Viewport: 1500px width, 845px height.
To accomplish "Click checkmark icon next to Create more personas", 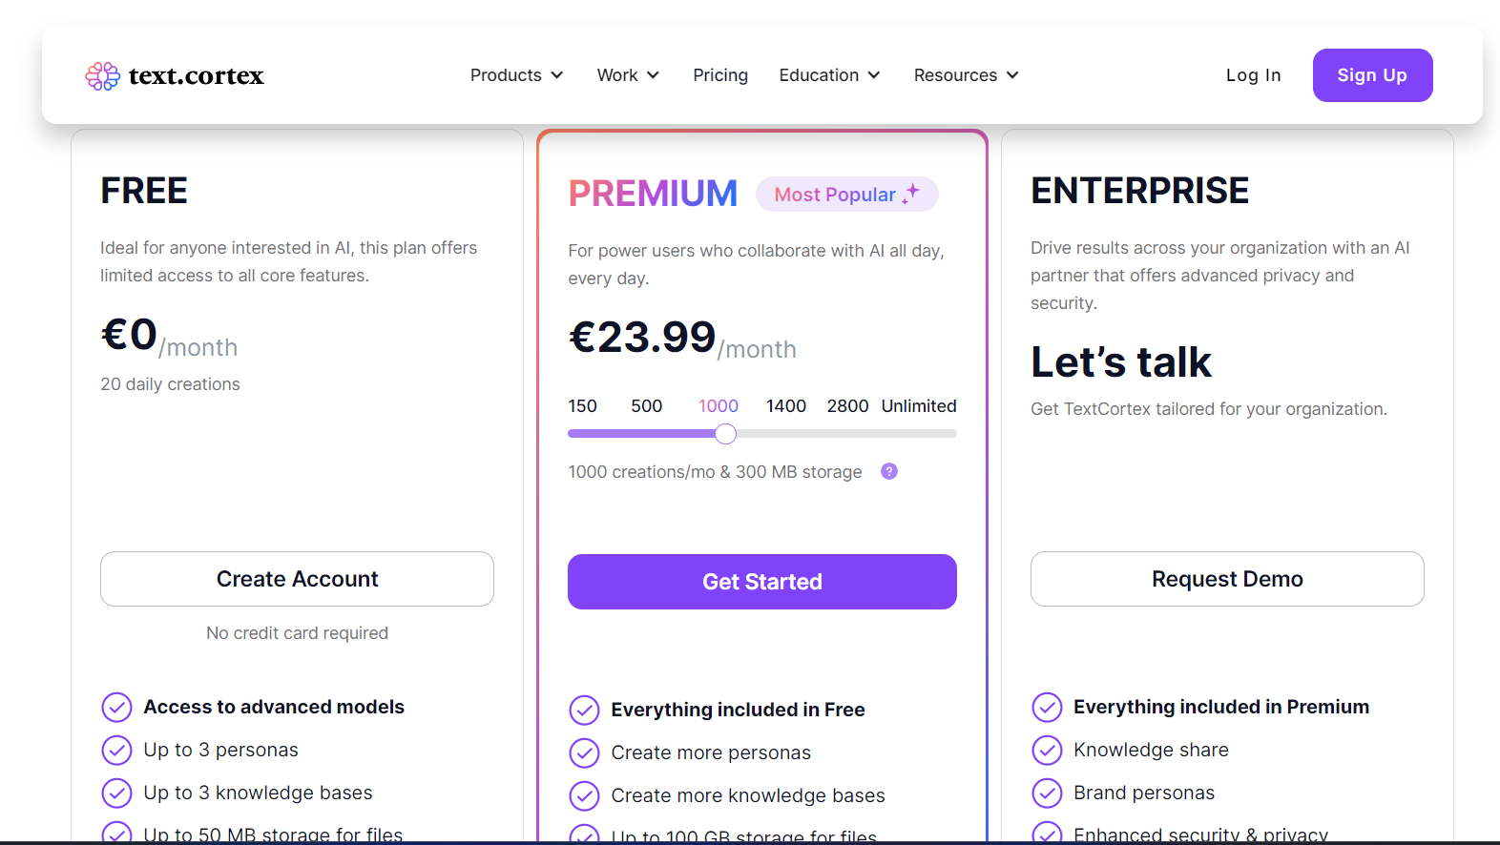I will click(x=584, y=753).
